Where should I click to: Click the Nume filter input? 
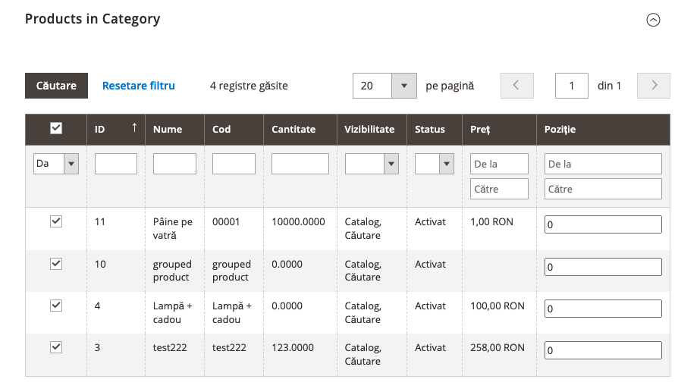(174, 164)
